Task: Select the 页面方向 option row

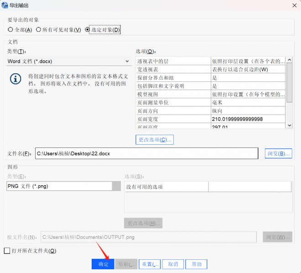Action: coord(210,111)
